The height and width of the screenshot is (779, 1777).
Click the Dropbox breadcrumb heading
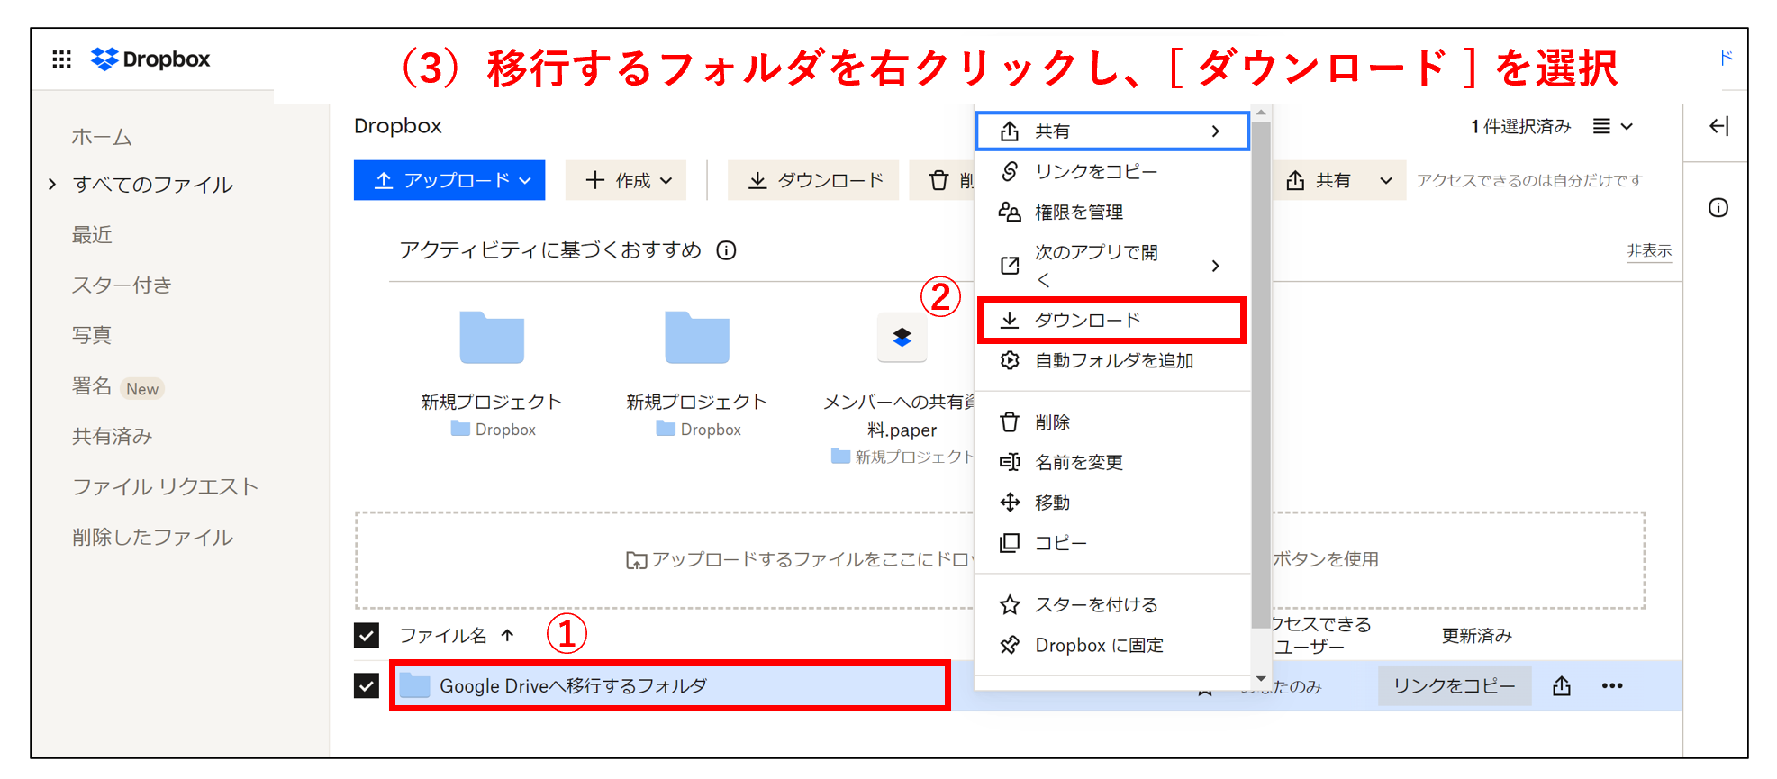tap(398, 126)
